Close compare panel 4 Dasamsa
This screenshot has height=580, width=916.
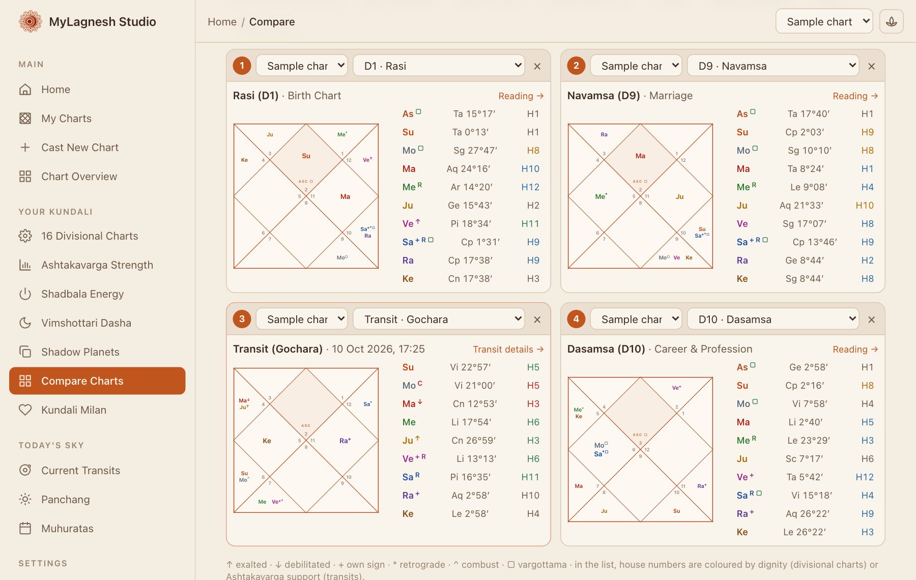[x=871, y=320]
